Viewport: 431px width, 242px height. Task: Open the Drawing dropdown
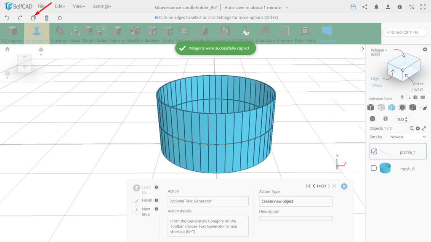(x=59, y=34)
